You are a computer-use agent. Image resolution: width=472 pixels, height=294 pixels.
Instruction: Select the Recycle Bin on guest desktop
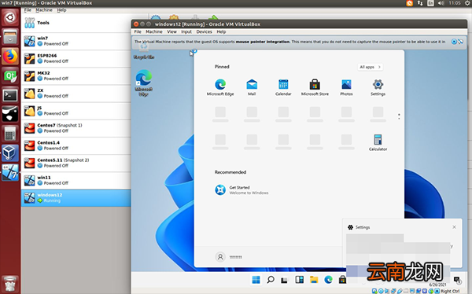tap(144, 51)
